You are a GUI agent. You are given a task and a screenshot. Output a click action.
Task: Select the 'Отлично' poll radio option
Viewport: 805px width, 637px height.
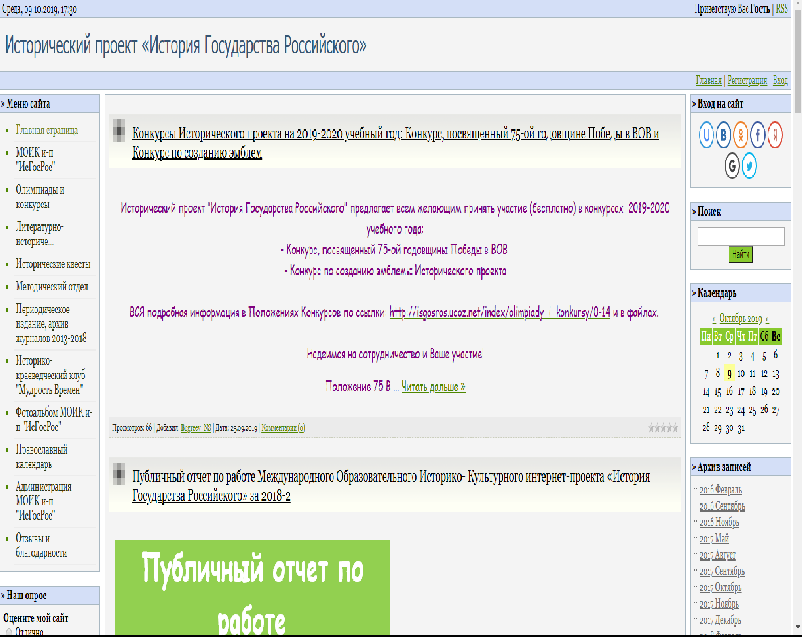[x=9, y=632]
